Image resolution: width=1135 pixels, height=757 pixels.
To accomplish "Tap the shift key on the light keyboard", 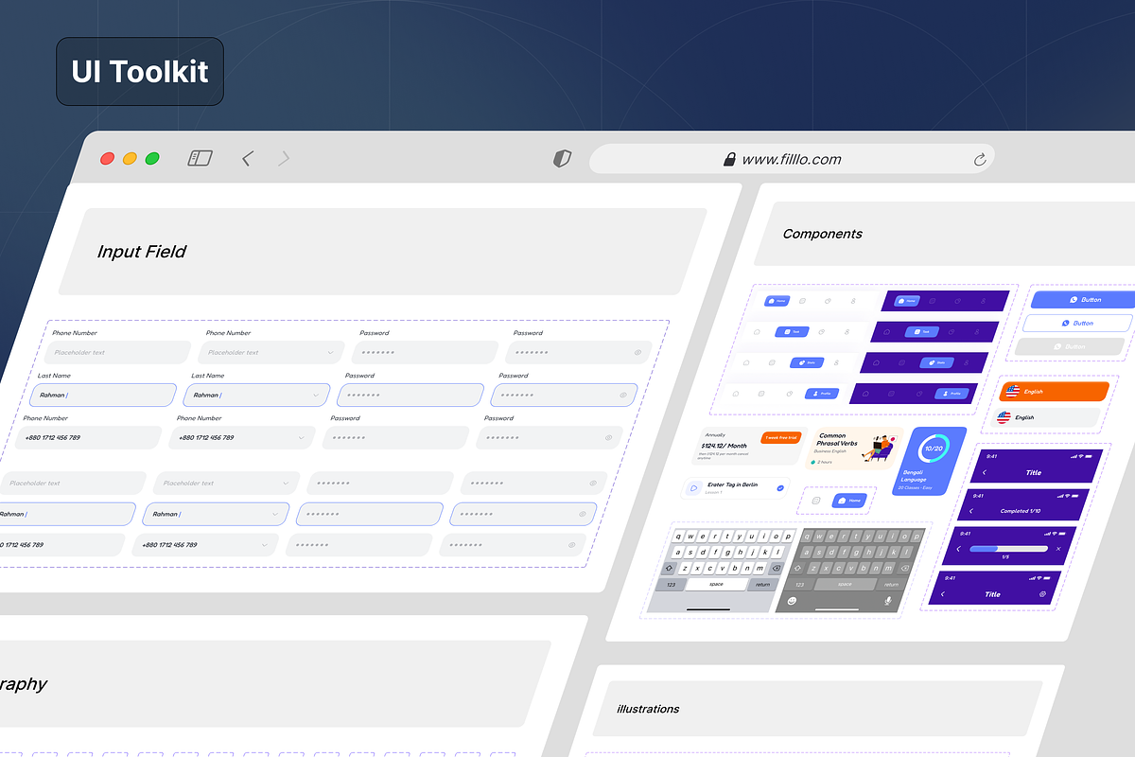I will pos(671,568).
